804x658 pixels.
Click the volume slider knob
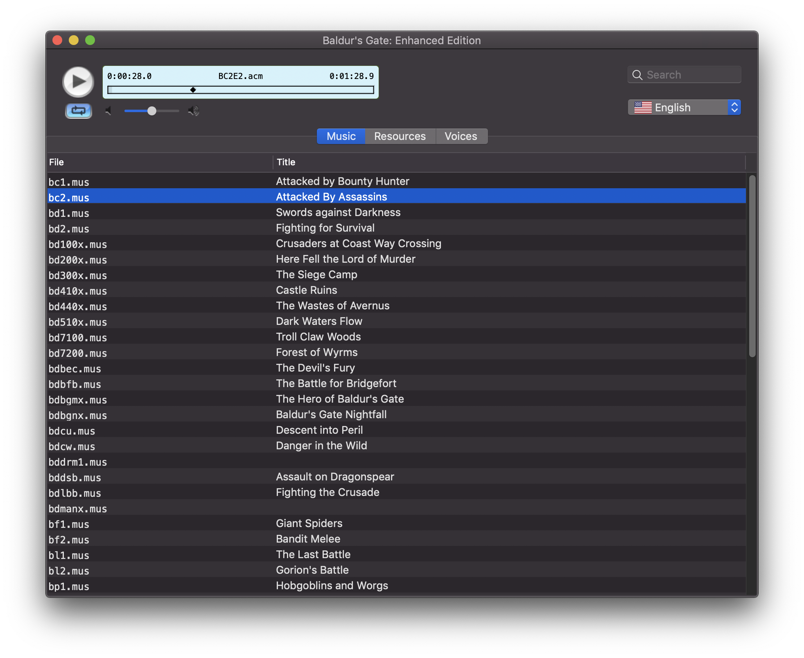[x=152, y=110]
